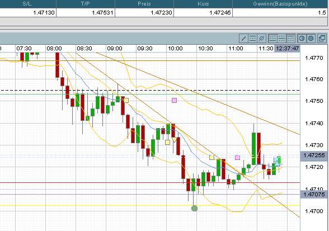Click the 09:30 time axis label
The image size is (329, 231).
[145, 49]
